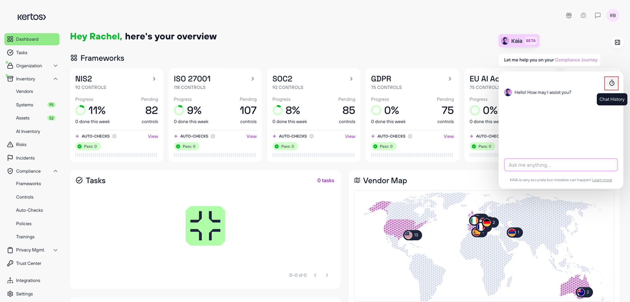Click the 0 tasks link

tap(326, 181)
